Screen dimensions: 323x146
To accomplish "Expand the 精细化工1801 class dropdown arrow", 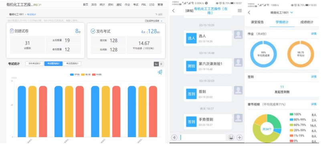I will [291, 12].
